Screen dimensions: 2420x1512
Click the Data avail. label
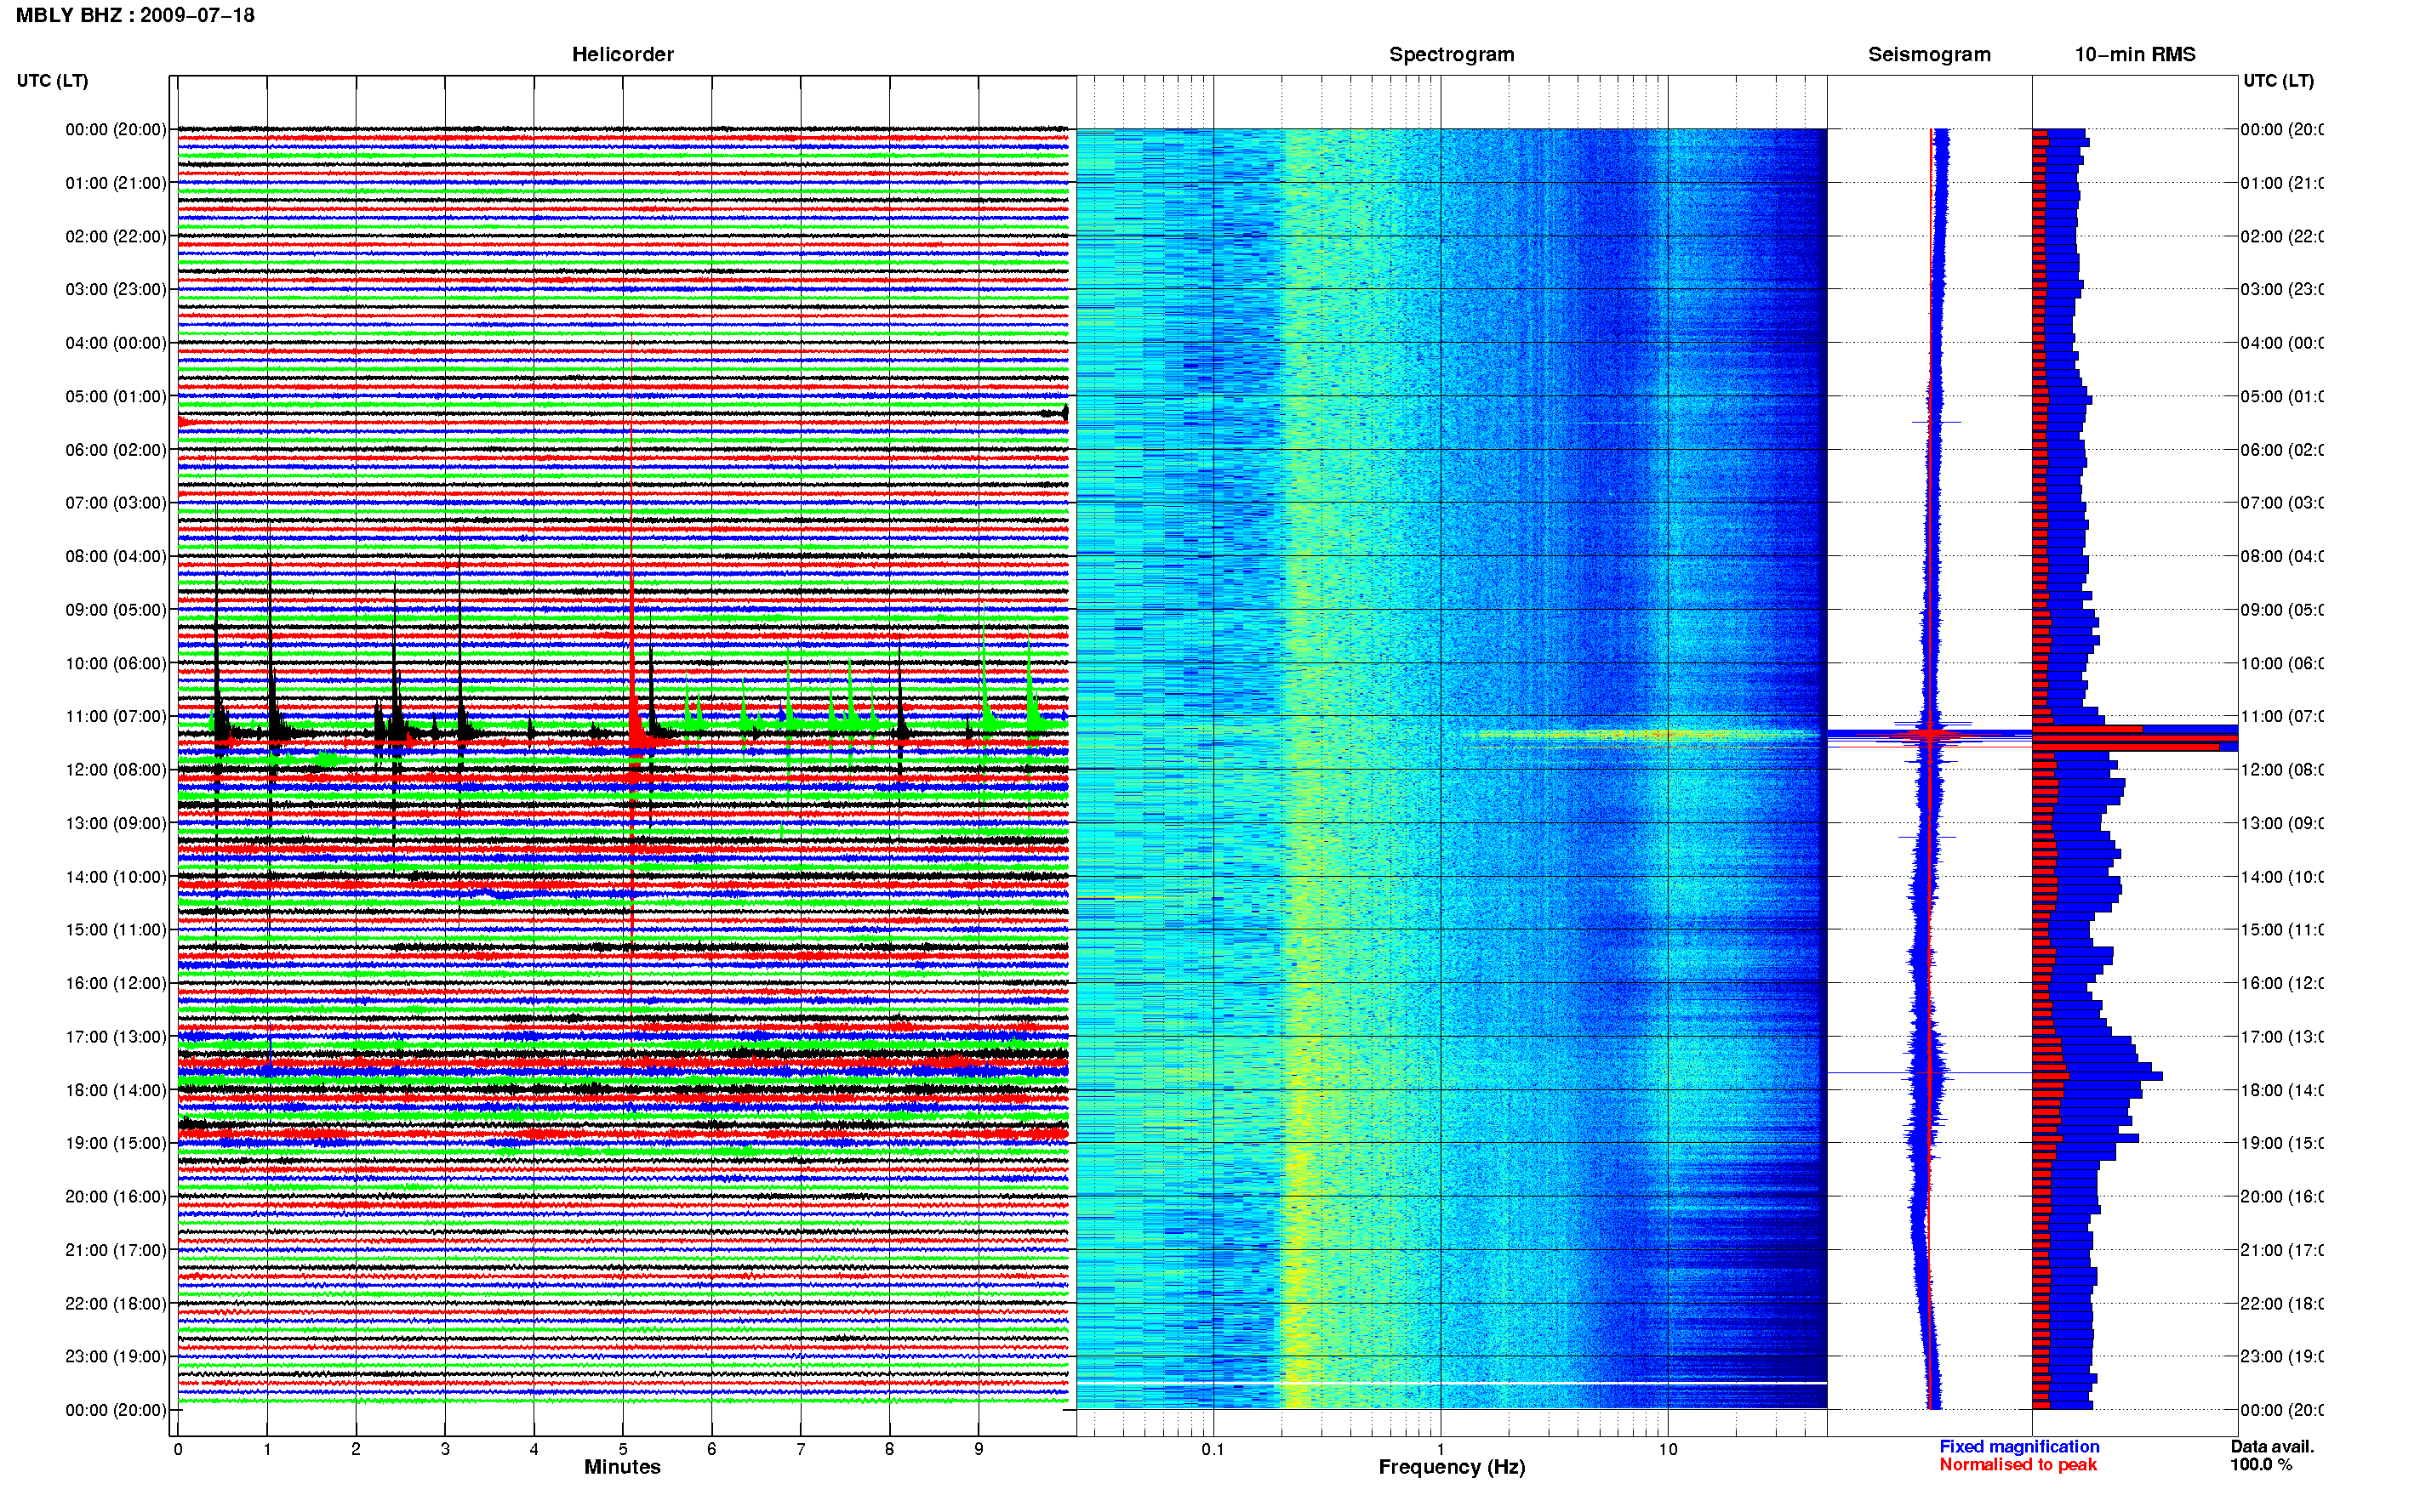(x=2272, y=1446)
